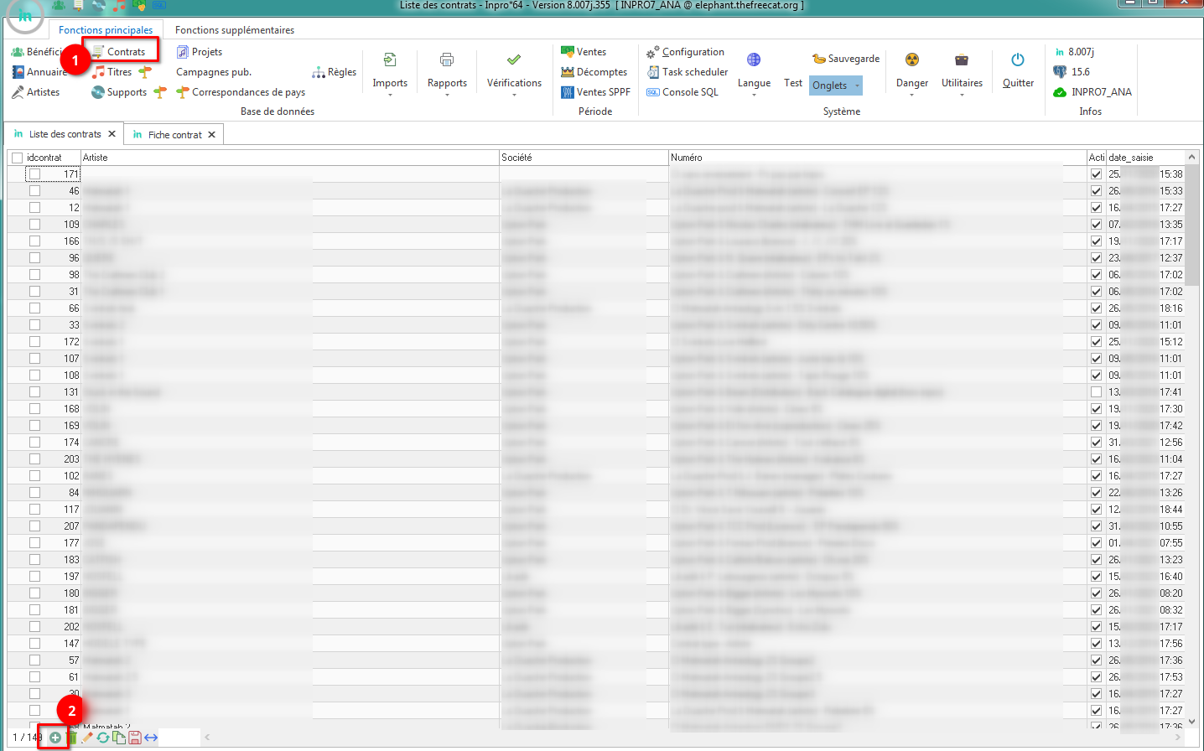Click the quick-filter field beside toolbar
This screenshot has height=751, width=1204.
click(179, 738)
